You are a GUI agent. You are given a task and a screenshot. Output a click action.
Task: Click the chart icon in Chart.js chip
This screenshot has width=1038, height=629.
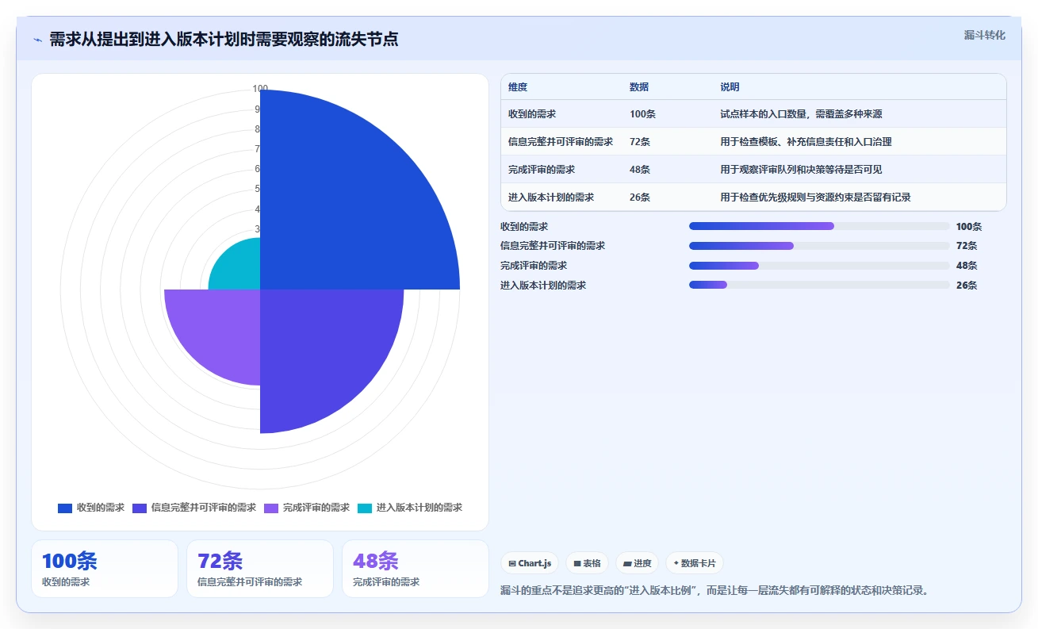(x=512, y=564)
